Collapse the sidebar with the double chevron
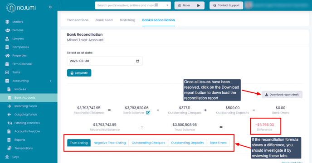Viewport: 312px width, 163px height. (x=50, y=7)
